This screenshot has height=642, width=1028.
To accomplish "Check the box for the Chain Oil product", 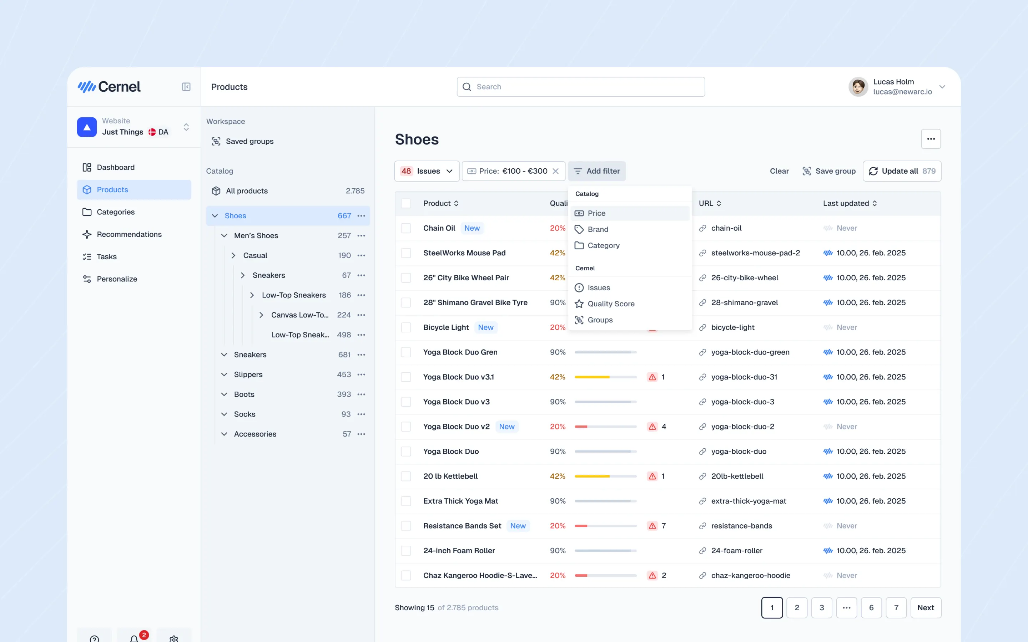I will coord(406,228).
